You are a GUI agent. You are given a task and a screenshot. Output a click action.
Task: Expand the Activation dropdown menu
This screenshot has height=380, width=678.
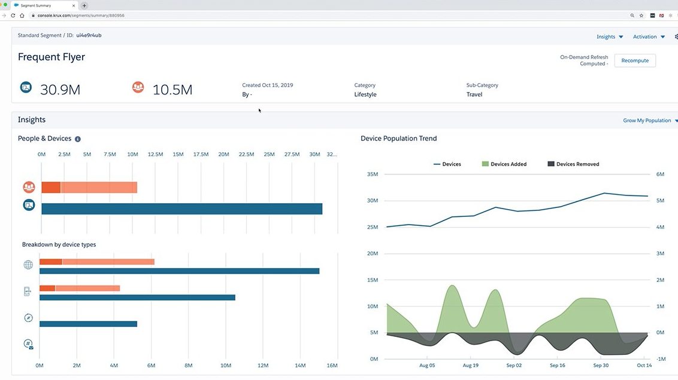pos(649,36)
